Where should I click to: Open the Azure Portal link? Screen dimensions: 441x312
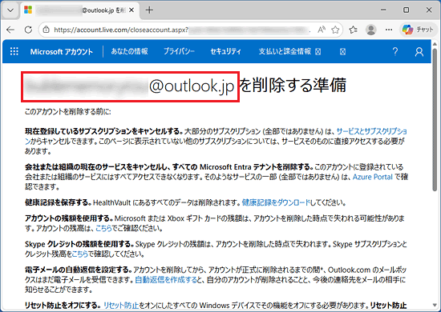[372, 177]
